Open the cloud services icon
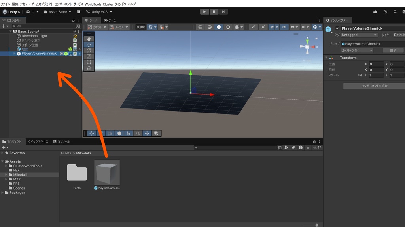405x227 pixels. (x=375, y=12)
